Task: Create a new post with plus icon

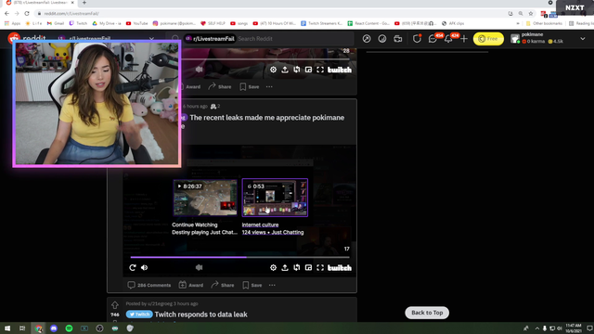Action: [x=464, y=39]
